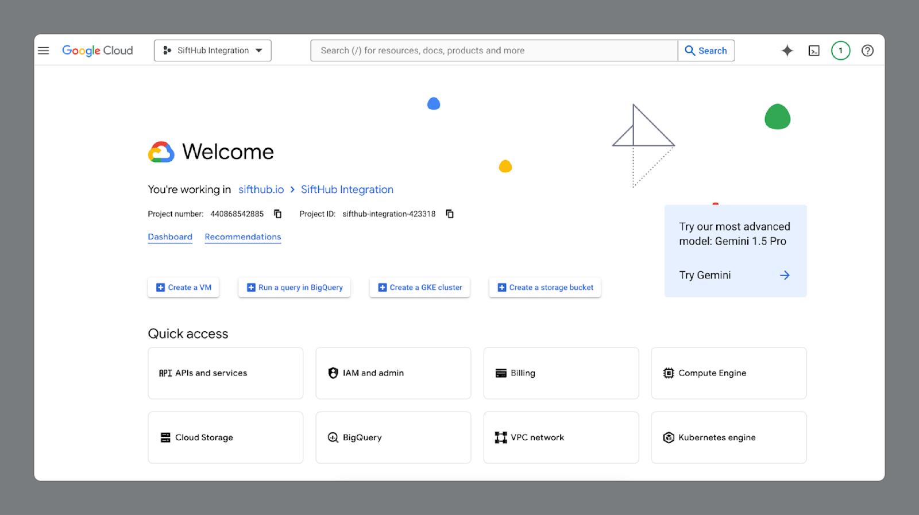Click the IAM shield icon
The width and height of the screenshot is (919, 515).
coord(333,373)
